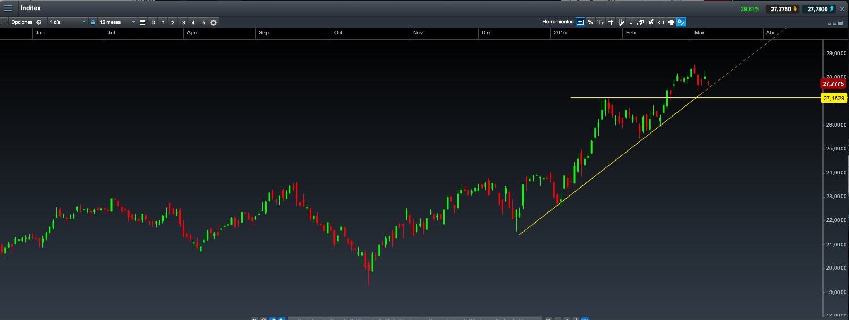This screenshot has width=849, height=320.
Task: Select preset number 3
Action: click(x=184, y=22)
